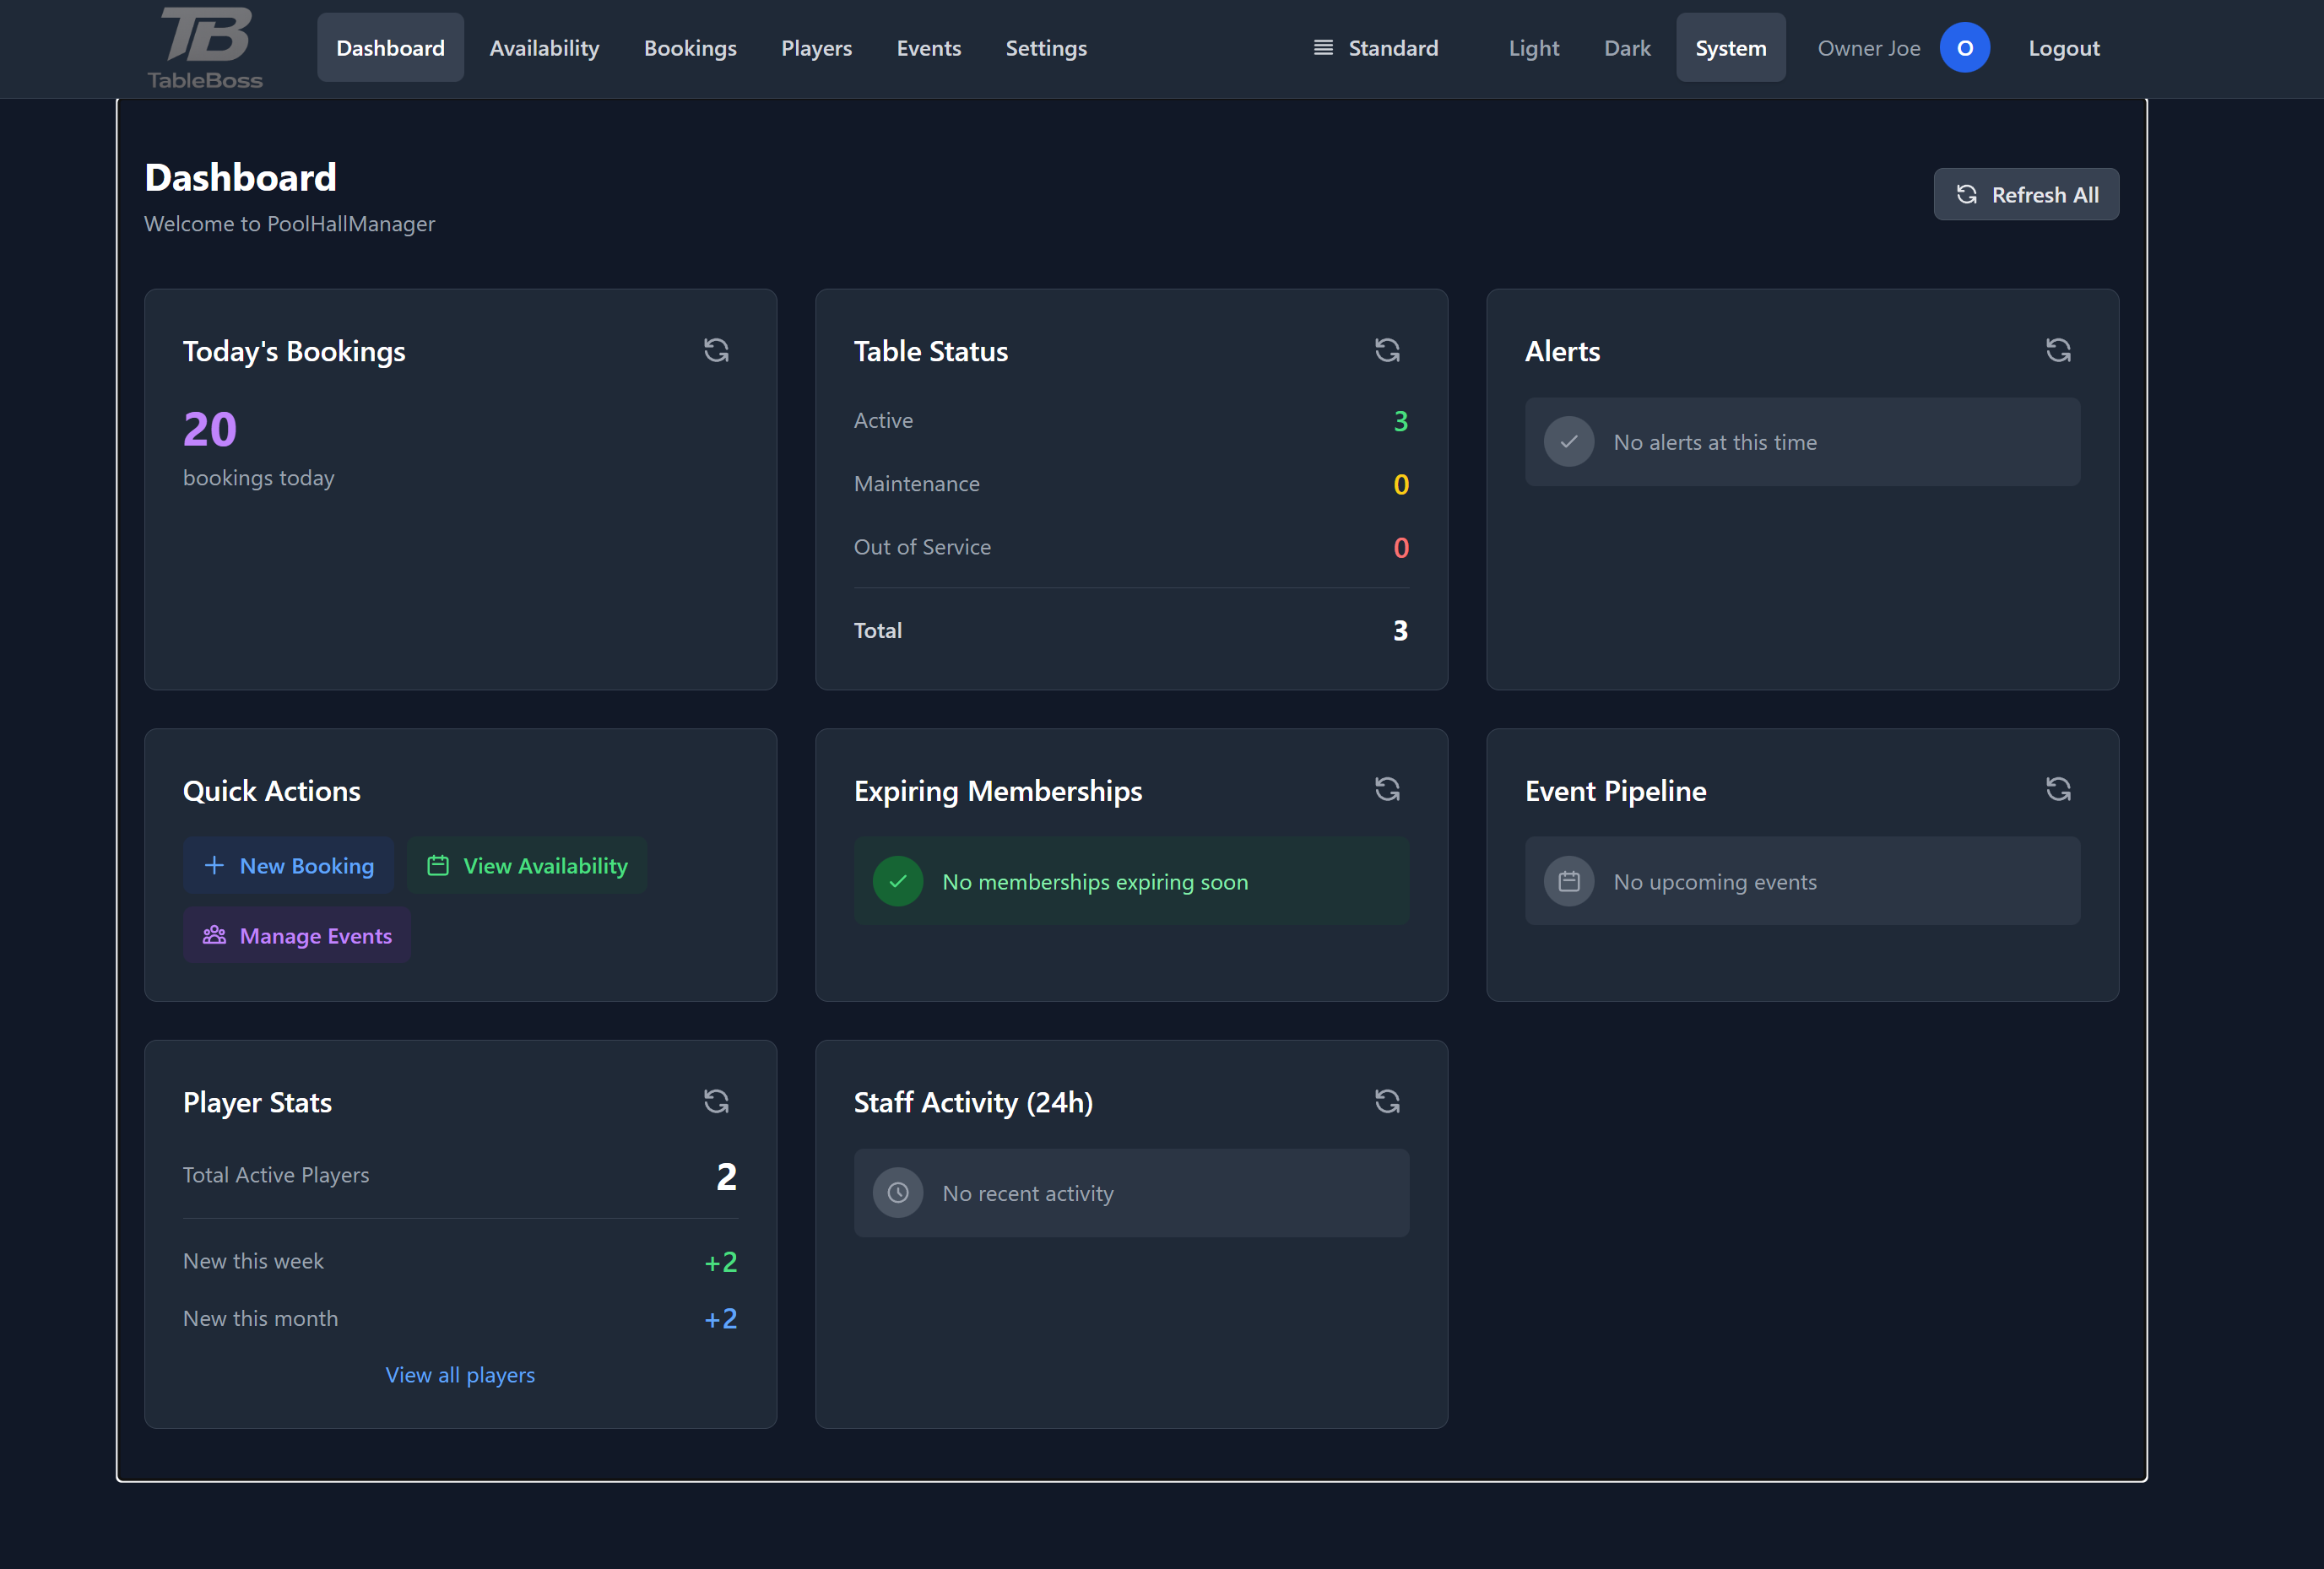The width and height of the screenshot is (2324, 1569).
Task: Create a New Booking
Action: coord(288,865)
